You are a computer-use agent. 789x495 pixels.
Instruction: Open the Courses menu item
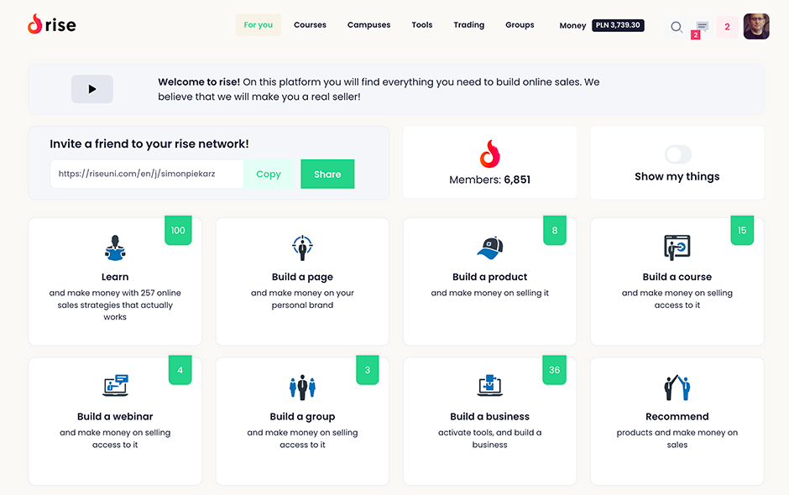pyautogui.click(x=310, y=25)
